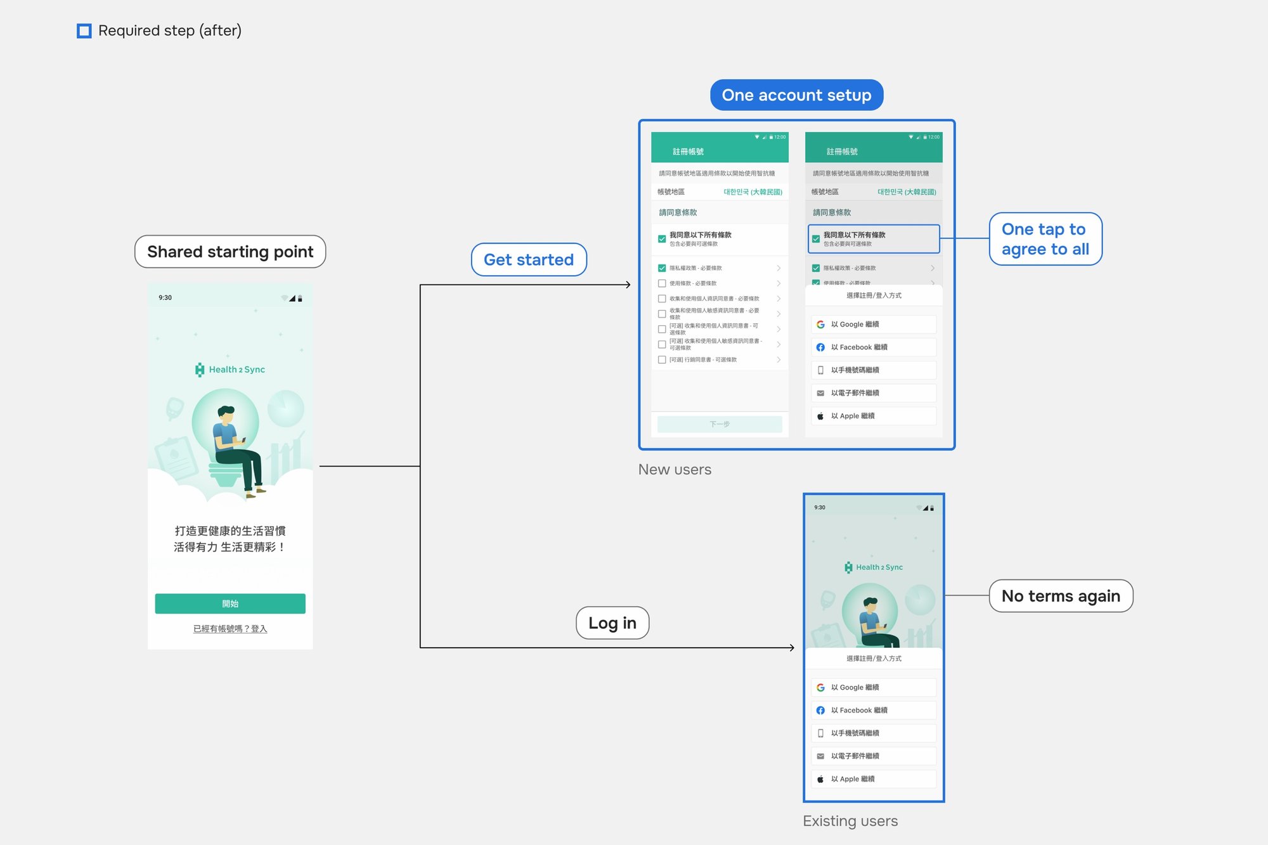This screenshot has height=845, width=1268.
Task: Tap the phone icon in the New users sign-in sheet
Action: [x=820, y=370]
